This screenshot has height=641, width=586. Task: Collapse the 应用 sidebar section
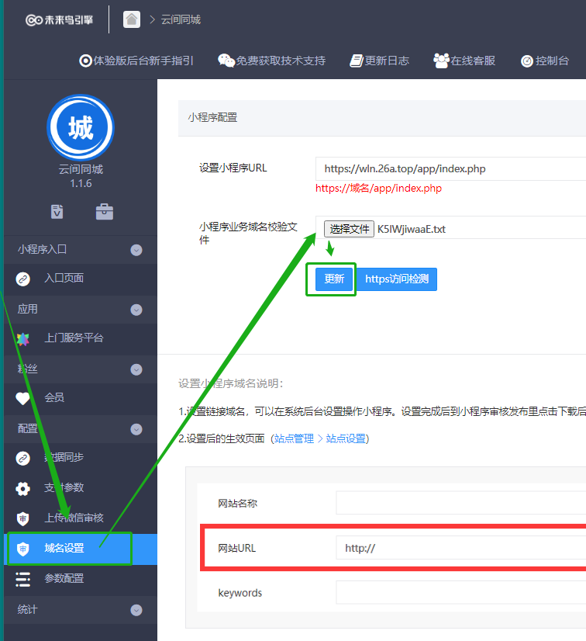tap(136, 310)
